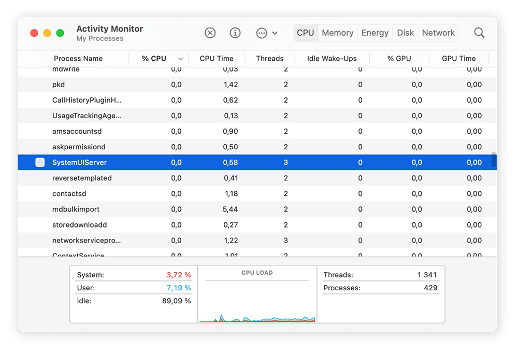The image size is (518, 353).
Task: Click the Idle 89,09 % value
Action: point(177,301)
